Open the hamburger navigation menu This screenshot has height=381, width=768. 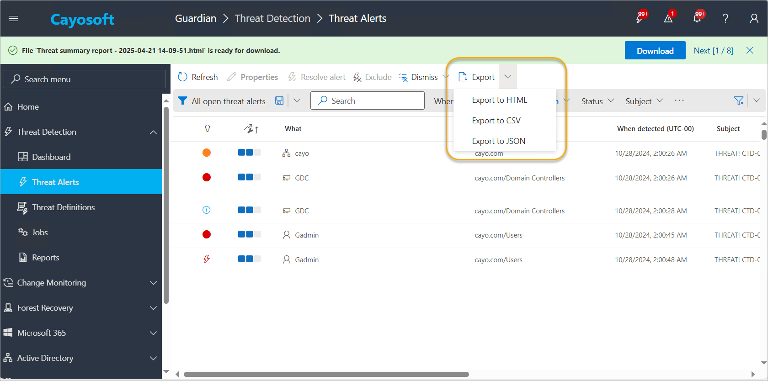(x=13, y=18)
